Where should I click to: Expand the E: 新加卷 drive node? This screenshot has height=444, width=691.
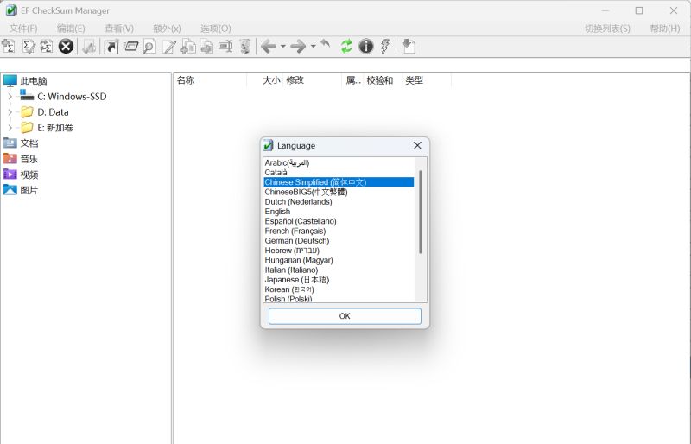click(x=10, y=128)
